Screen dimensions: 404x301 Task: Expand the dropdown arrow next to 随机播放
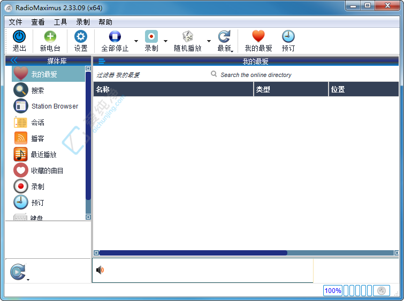[x=209, y=41]
